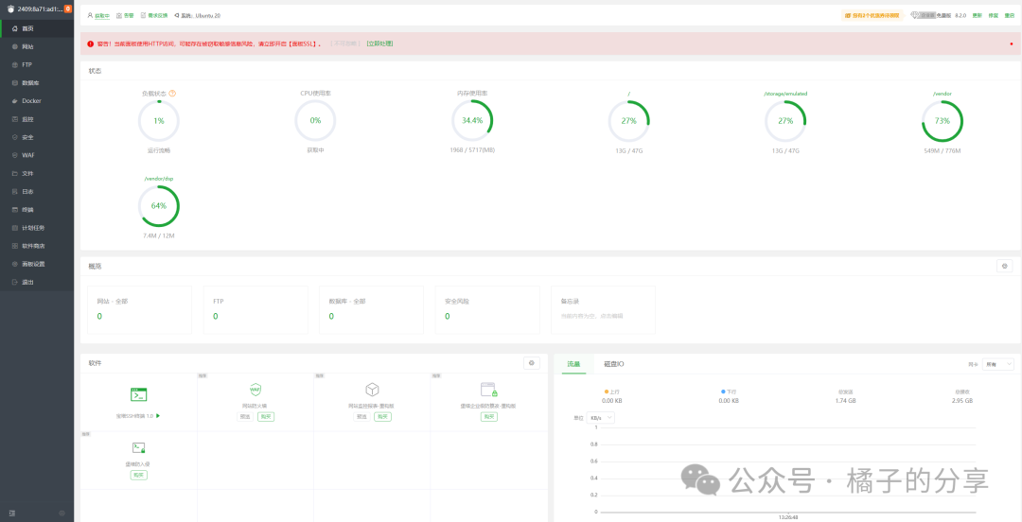
Task: Click the help question mark by 负载状态
Action: click(x=172, y=94)
